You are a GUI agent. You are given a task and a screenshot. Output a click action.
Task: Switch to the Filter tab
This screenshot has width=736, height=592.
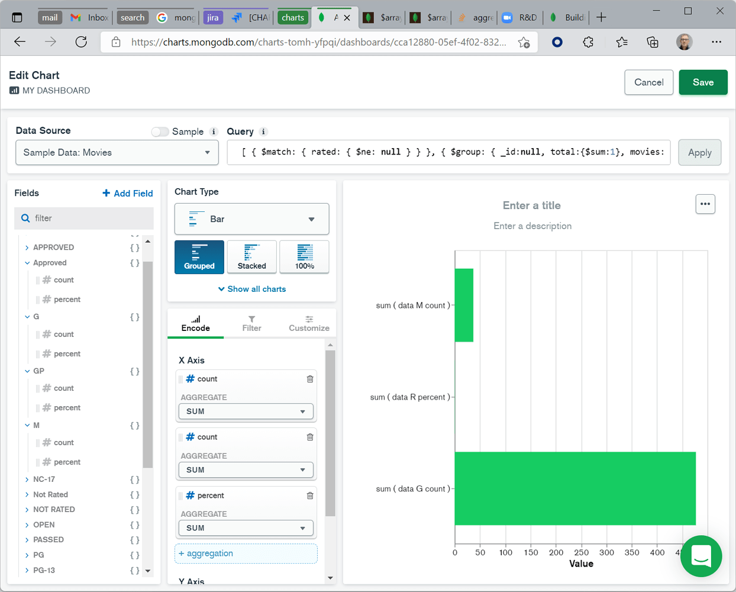pos(251,323)
